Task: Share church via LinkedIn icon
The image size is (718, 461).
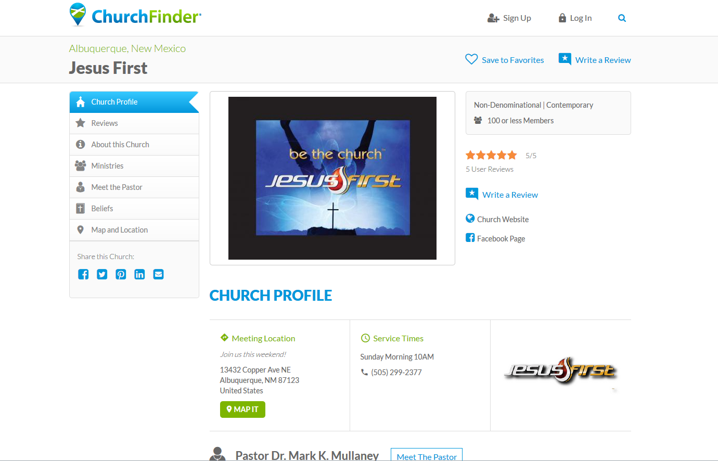Action: 139,274
